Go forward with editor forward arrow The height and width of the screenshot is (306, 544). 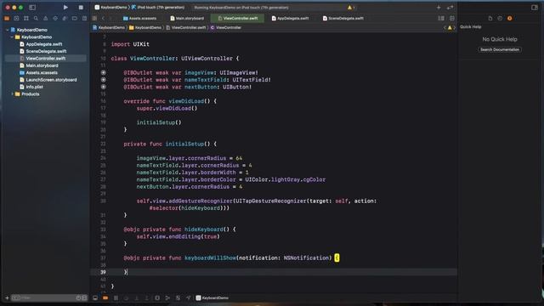click(x=110, y=18)
